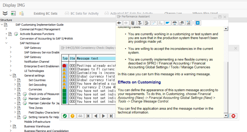Execute the Check Units of Measurement activity

tap(25, 94)
